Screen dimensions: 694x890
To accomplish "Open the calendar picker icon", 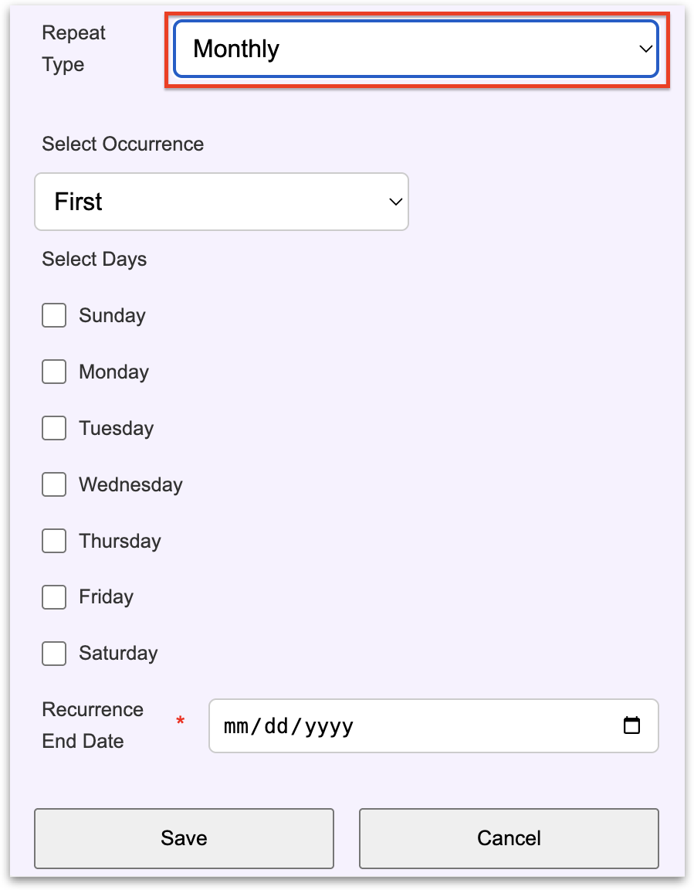I will tap(631, 725).
